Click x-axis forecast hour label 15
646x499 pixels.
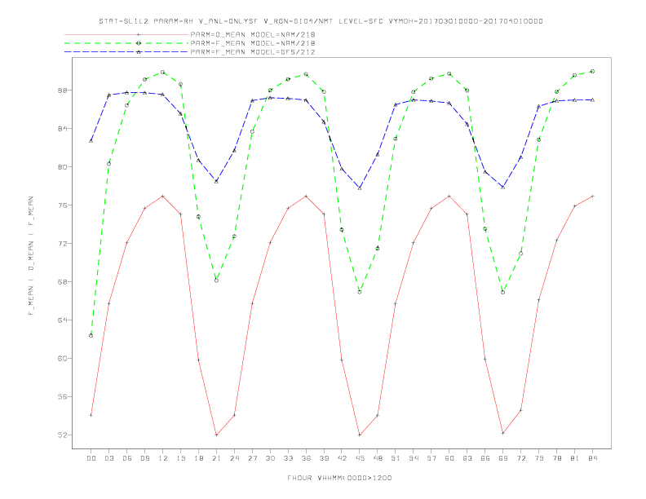(180, 458)
